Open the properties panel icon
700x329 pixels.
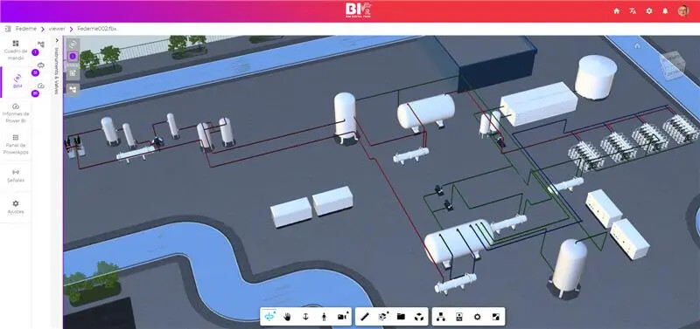(458, 317)
